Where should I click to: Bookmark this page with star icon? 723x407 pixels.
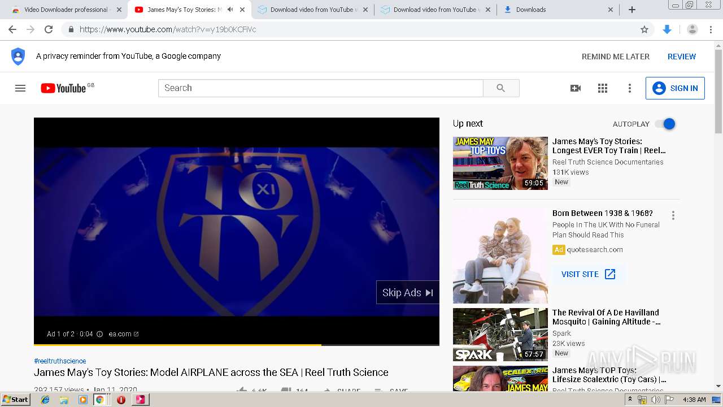point(644,29)
